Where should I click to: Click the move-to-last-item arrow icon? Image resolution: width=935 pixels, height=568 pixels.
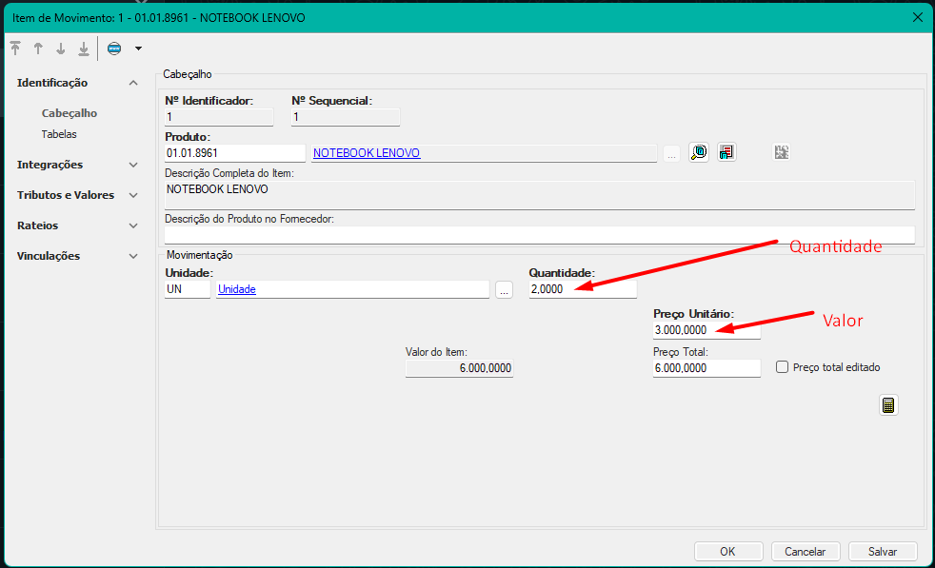pos(84,49)
